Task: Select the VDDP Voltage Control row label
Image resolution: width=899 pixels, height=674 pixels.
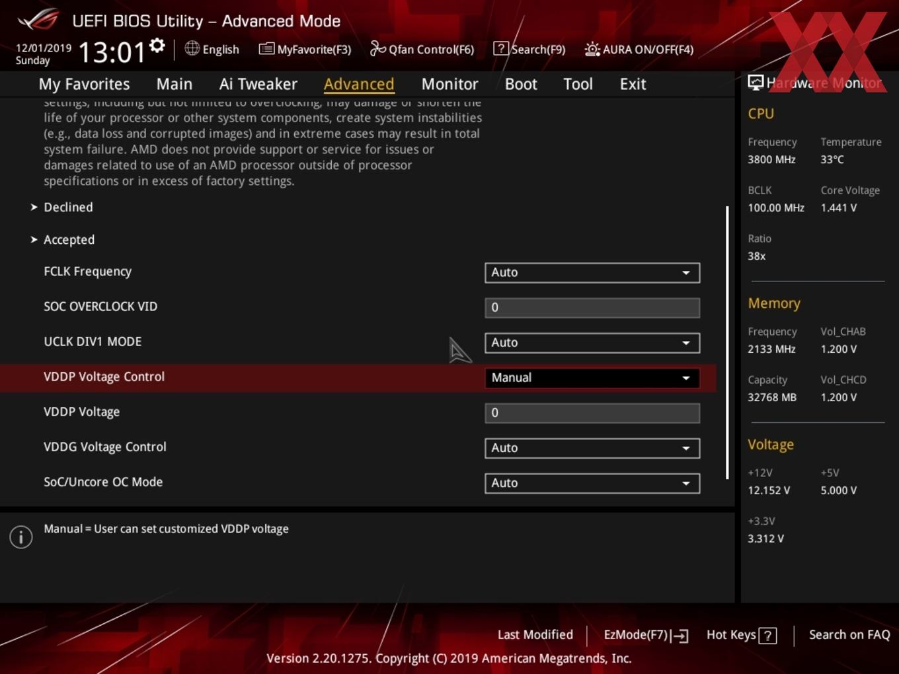Action: pos(104,377)
